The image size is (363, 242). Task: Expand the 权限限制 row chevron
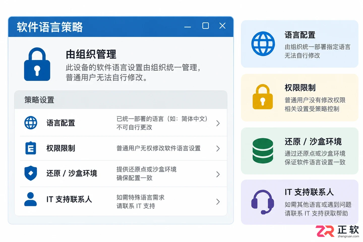tap(218, 148)
